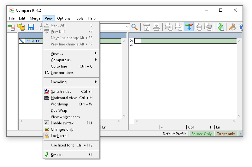Viewport: 252px width, 167px height.
Task: Expand the View as submenu
Action: pyautogui.click(x=71, y=54)
